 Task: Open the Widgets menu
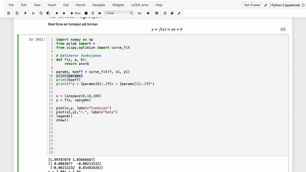pyautogui.click(x=118, y=5)
